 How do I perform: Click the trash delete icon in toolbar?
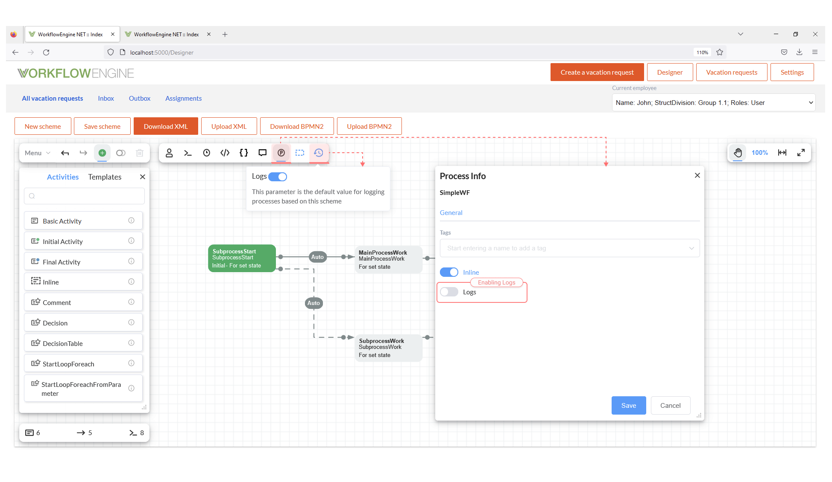140,153
